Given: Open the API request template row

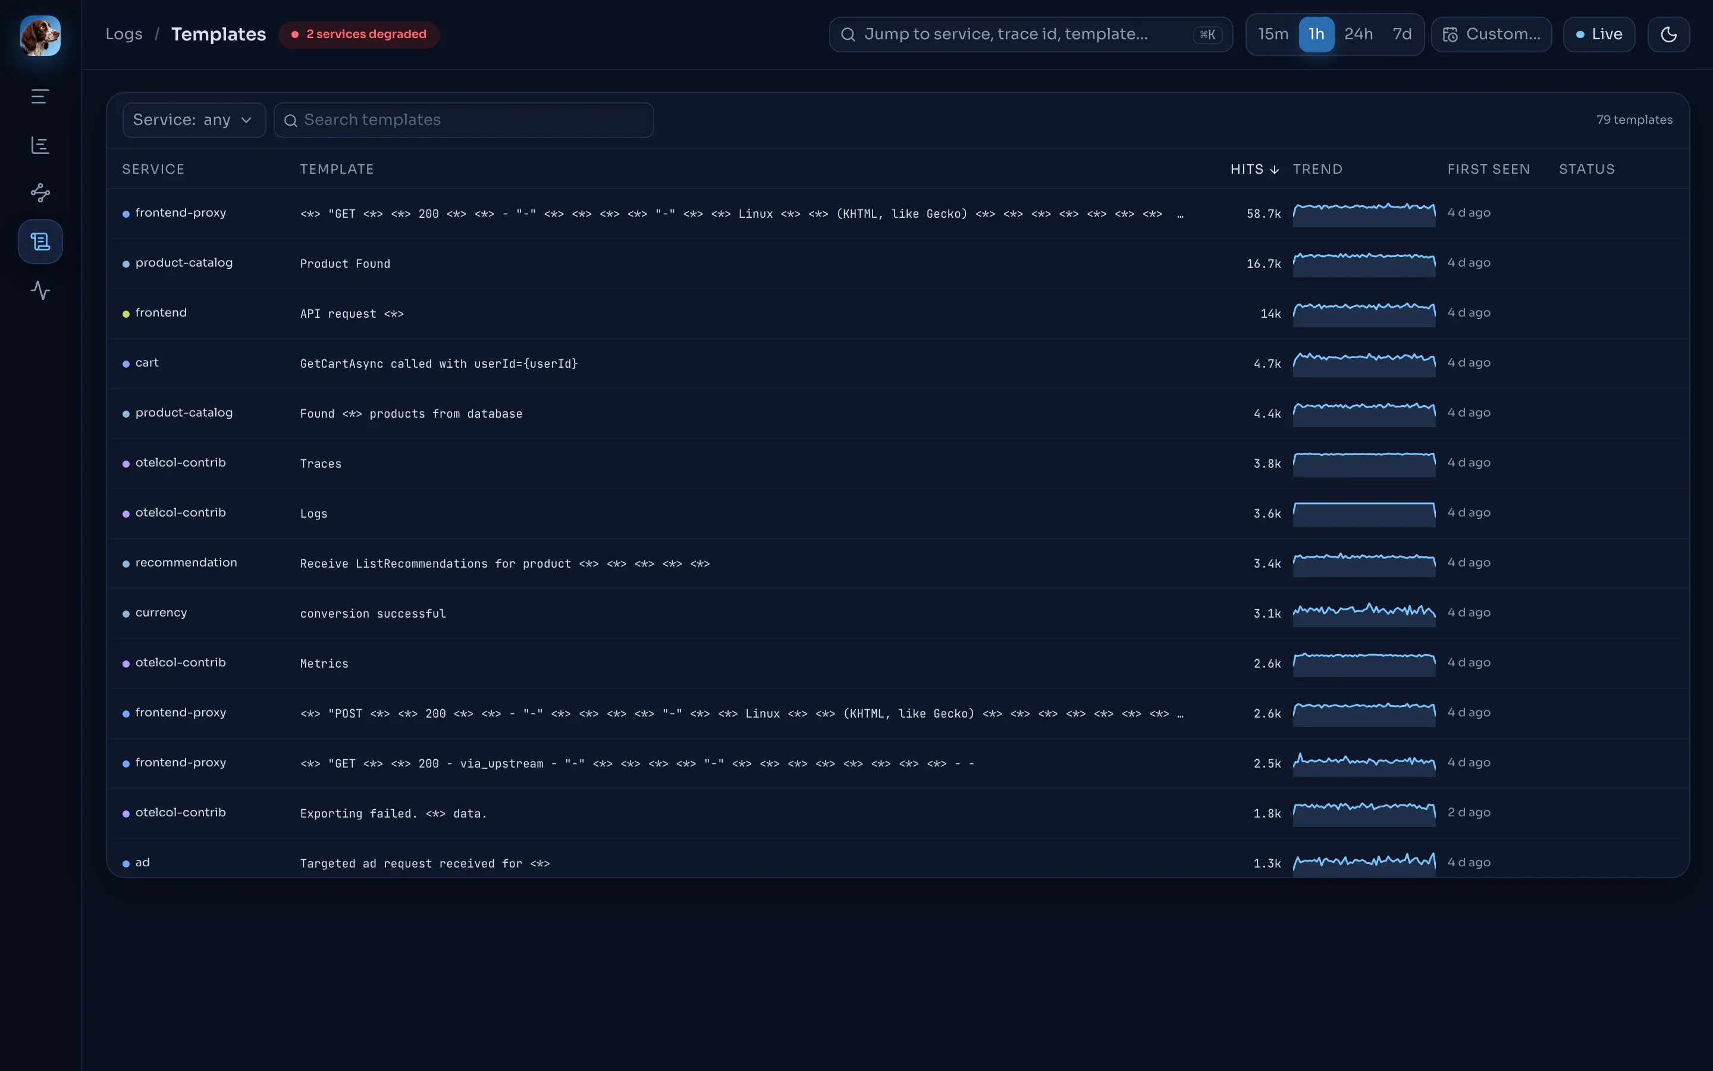Looking at the screenshot, I should coord(898,313).
